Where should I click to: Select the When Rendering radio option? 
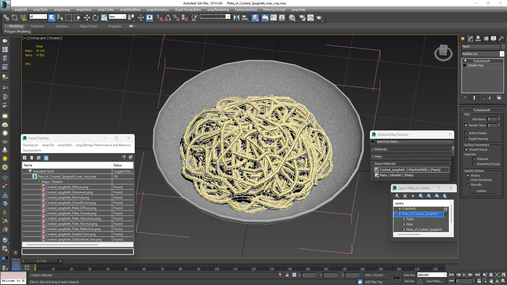coord(468,180)
